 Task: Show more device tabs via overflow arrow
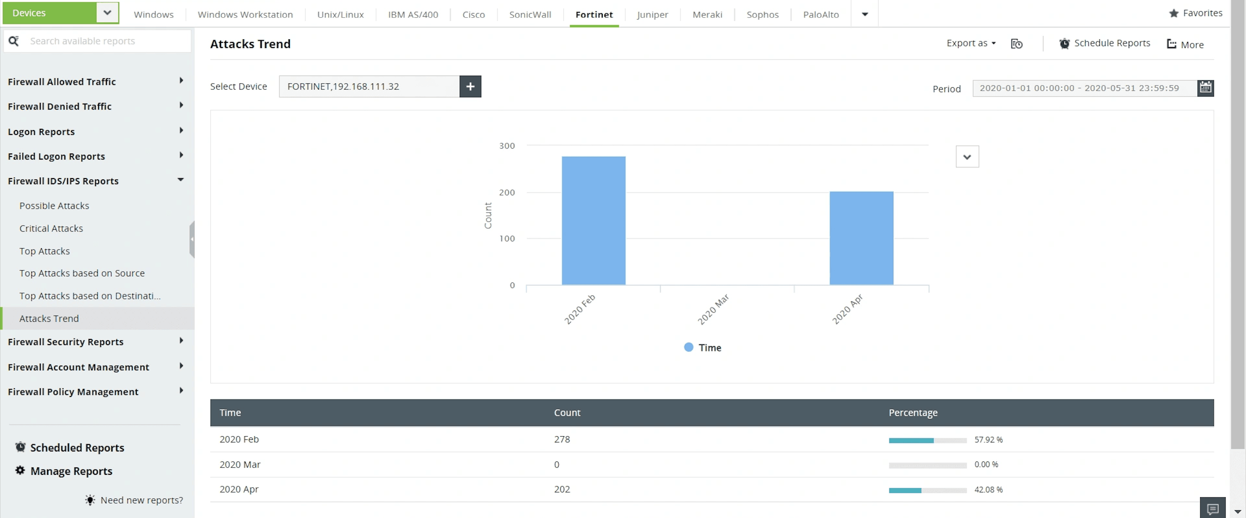864,15
